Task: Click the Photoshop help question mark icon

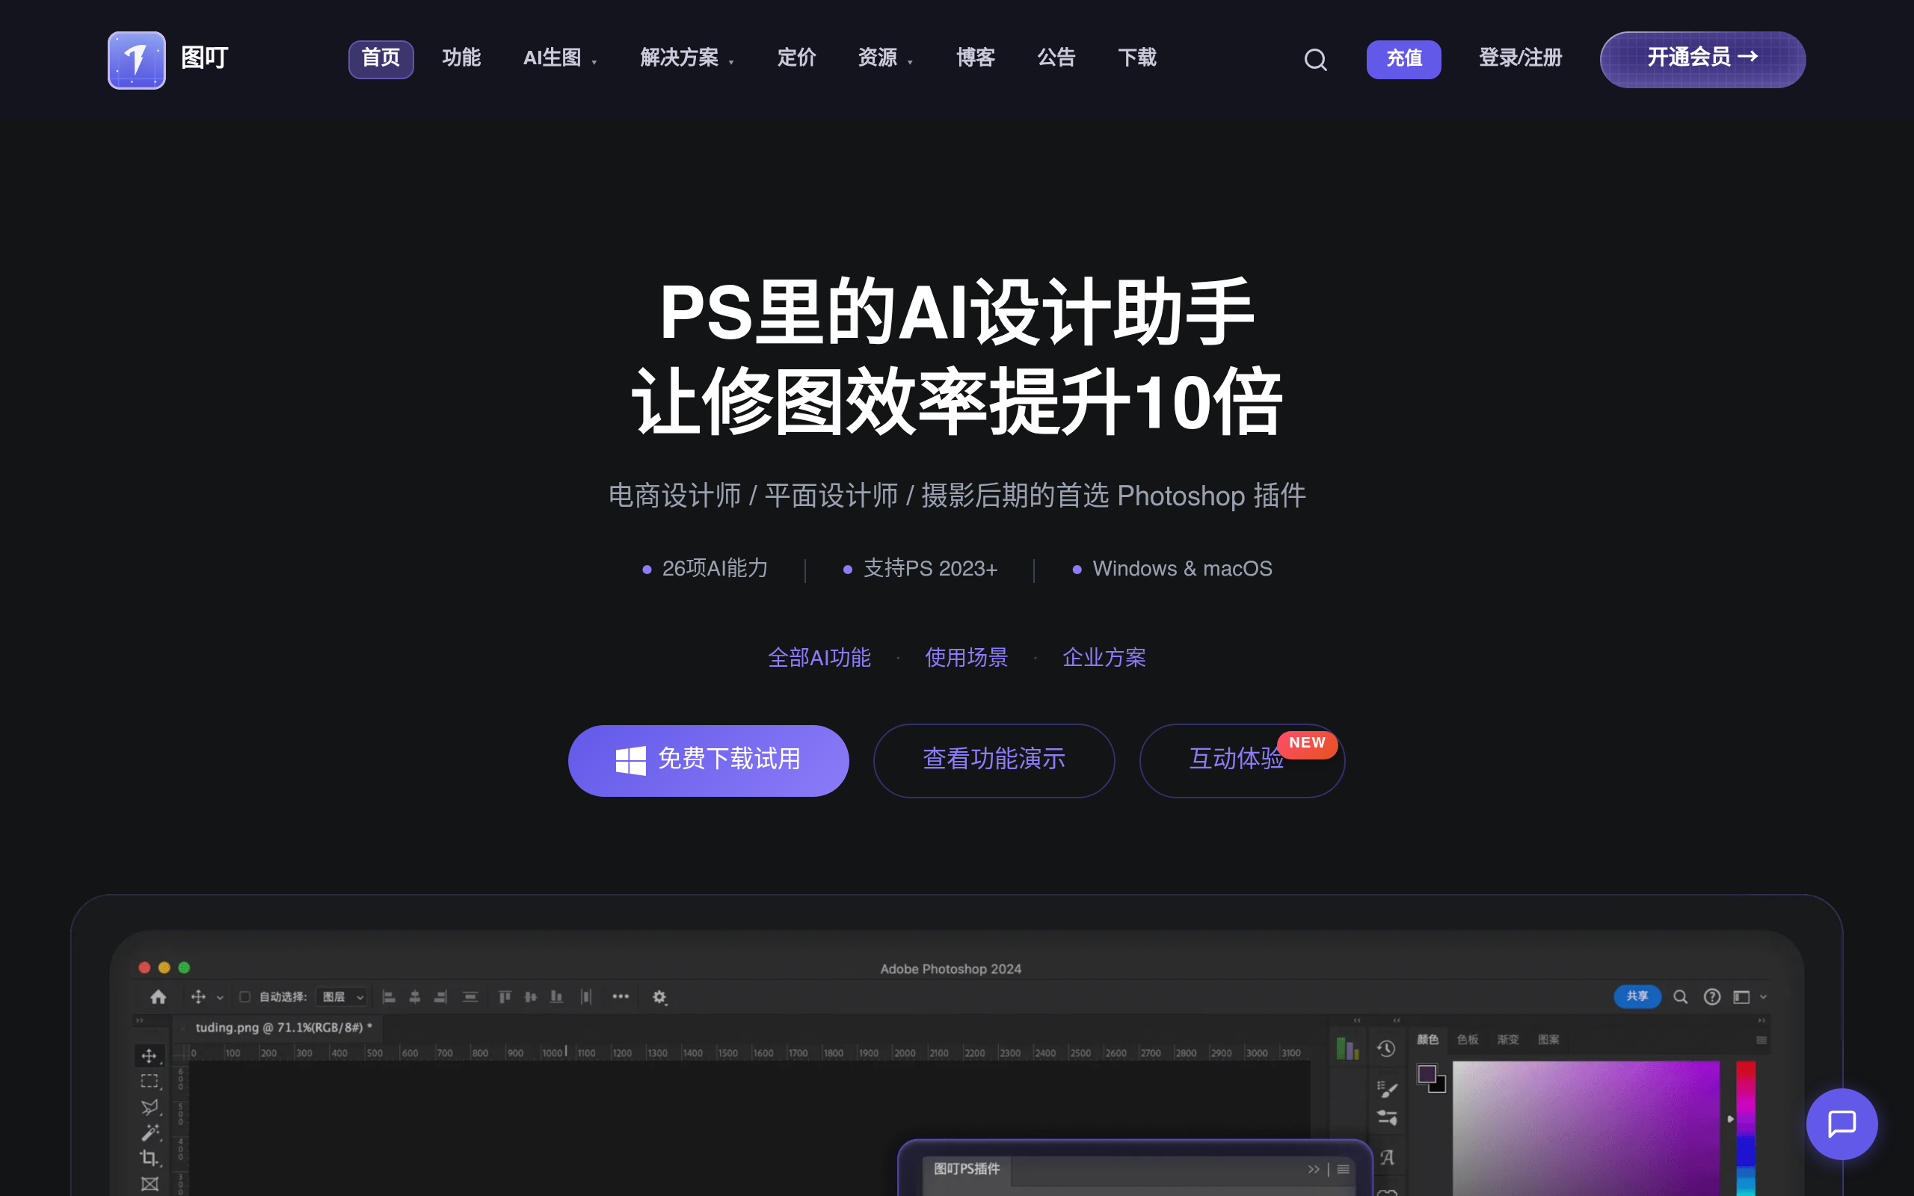Action: pyautogui.click(x=1711, y=996)
